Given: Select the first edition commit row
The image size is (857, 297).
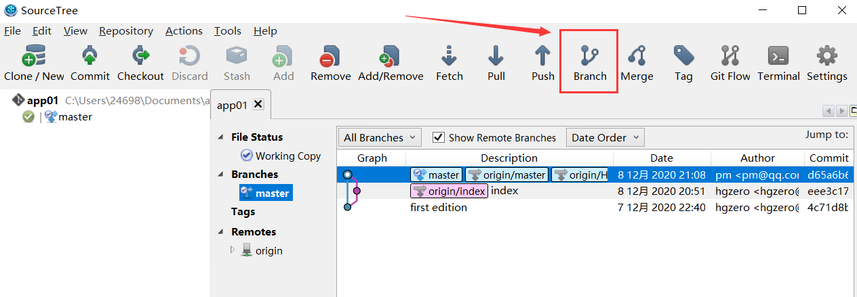Looking at the screenshot, I should pos(595,207).
